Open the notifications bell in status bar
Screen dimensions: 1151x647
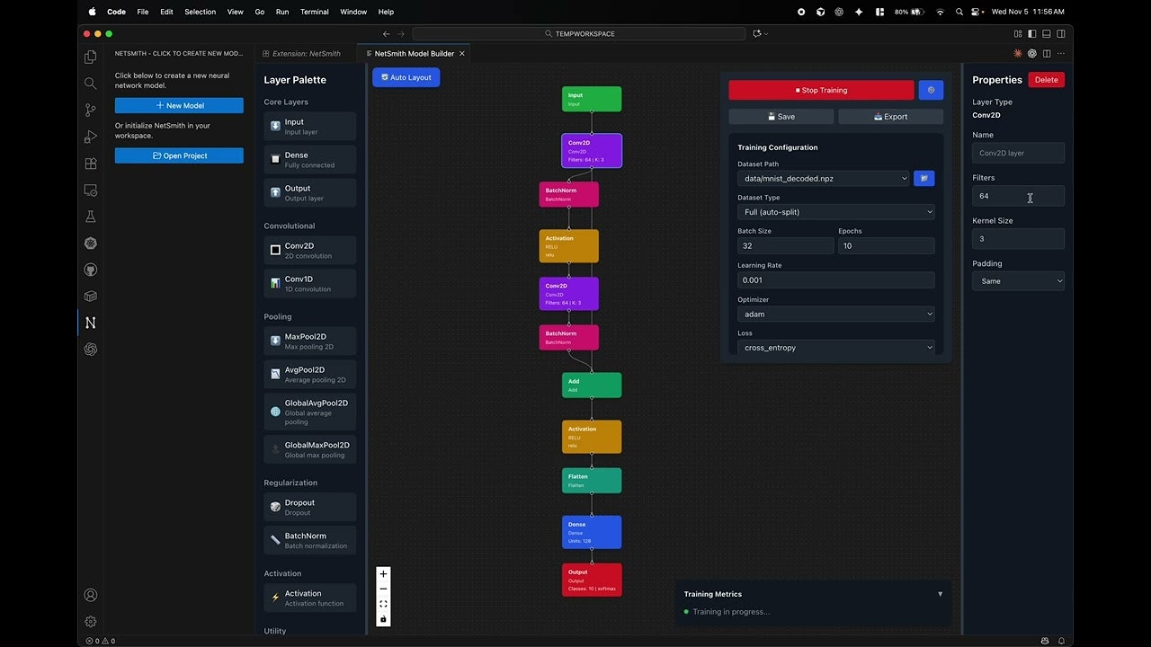coord(1061,641)
